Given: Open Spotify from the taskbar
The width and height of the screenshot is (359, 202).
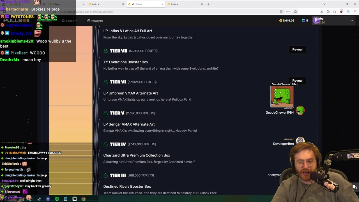Looking at the screenshot, I should tap(57, 199).
